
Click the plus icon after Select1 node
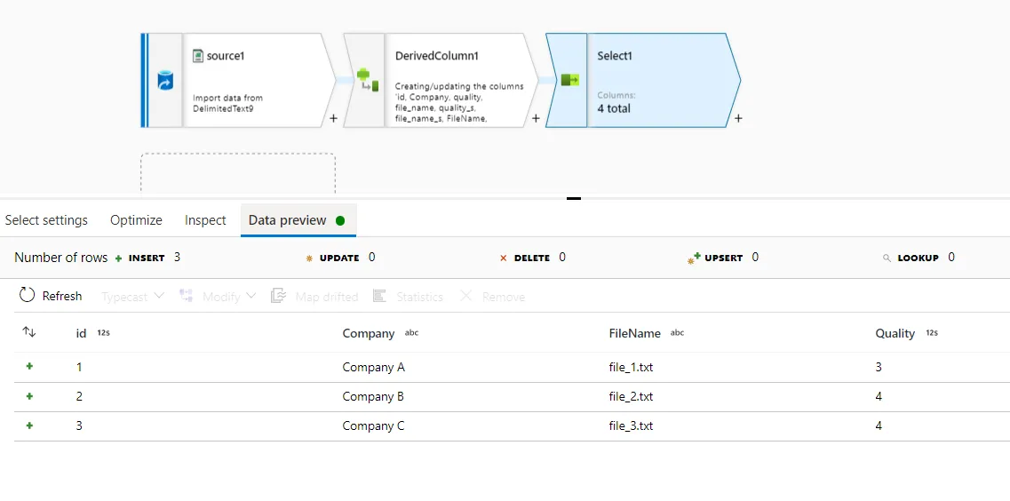pos(738,118)
